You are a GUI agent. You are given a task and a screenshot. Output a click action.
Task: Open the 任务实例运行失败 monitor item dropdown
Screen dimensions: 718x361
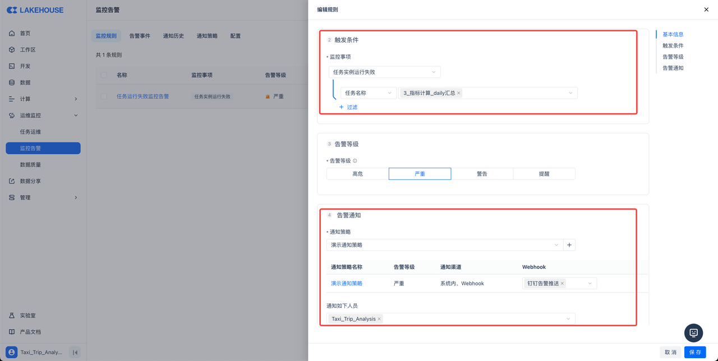click(x=384, y=72)
